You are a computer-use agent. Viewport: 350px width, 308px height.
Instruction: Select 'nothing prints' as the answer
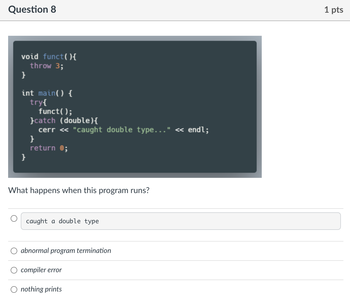click(x=14, y=289)
